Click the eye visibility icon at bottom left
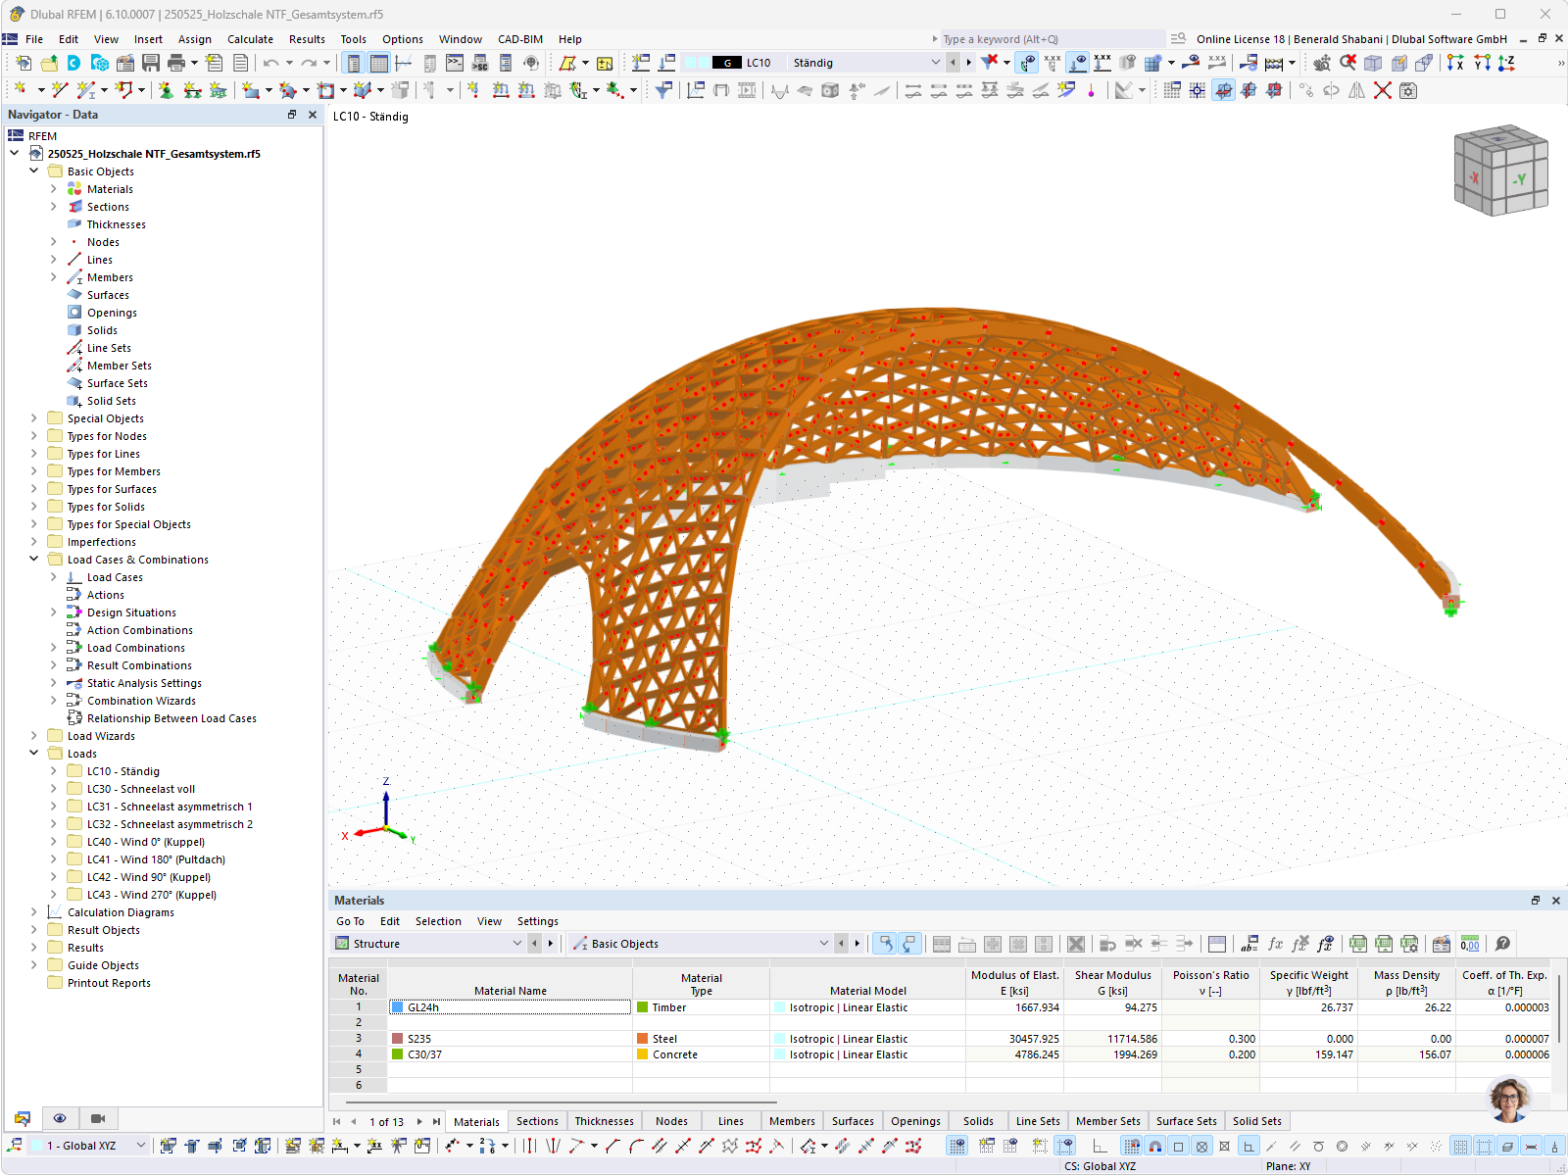Screen dimensions: 1568x1176 coord(60,1119)
